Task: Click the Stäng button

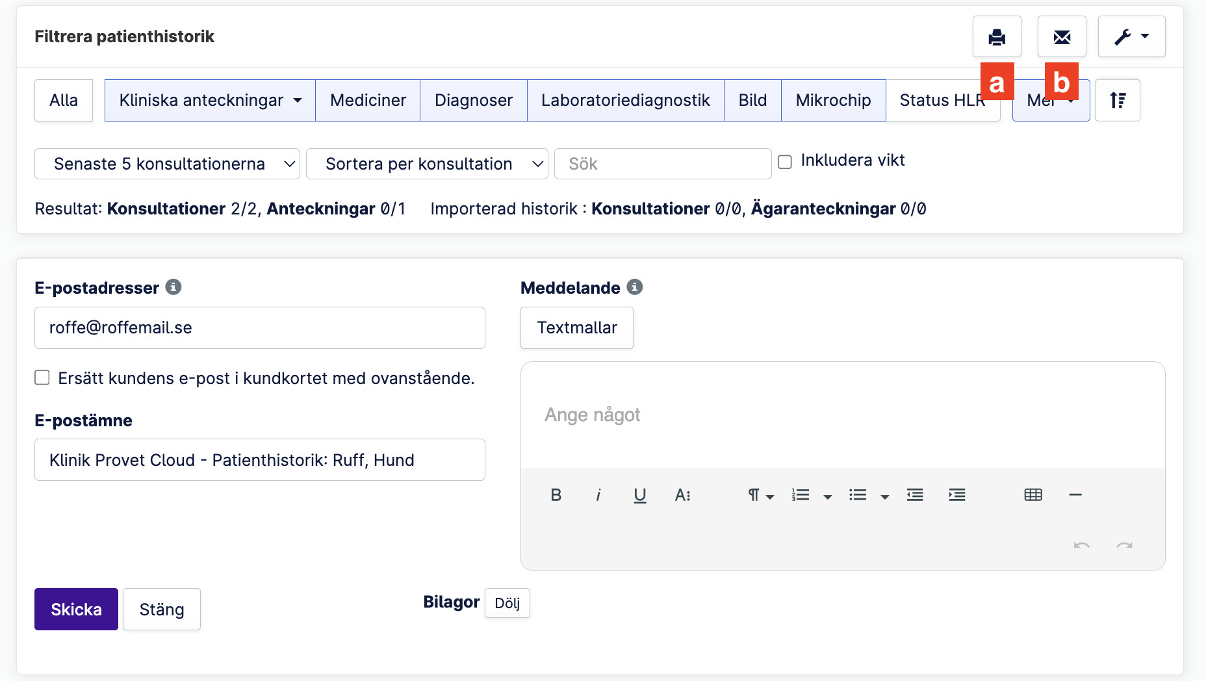Action: pyautogui.click(x=162, y=609)
